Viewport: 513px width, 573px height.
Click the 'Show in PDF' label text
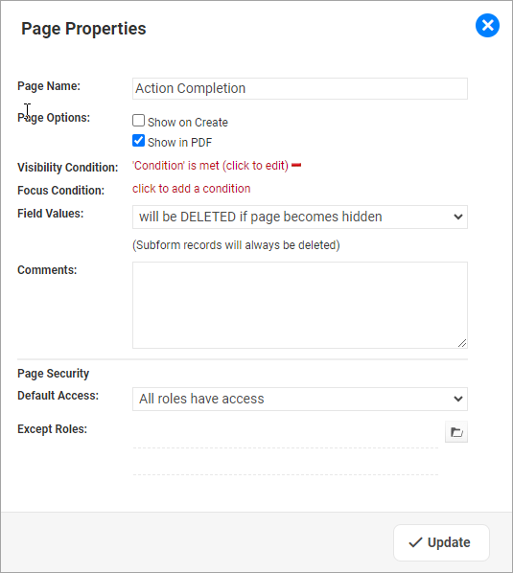(179, 143)
